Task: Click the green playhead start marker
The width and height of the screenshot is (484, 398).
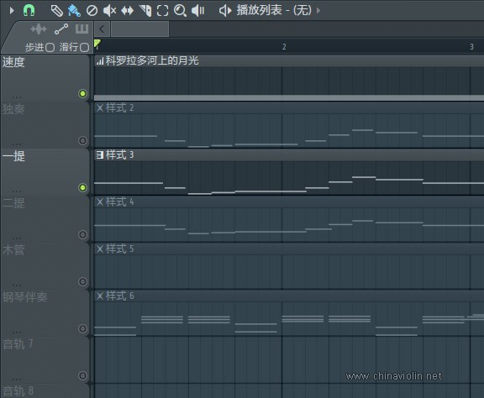Action: tap(97, 44)
